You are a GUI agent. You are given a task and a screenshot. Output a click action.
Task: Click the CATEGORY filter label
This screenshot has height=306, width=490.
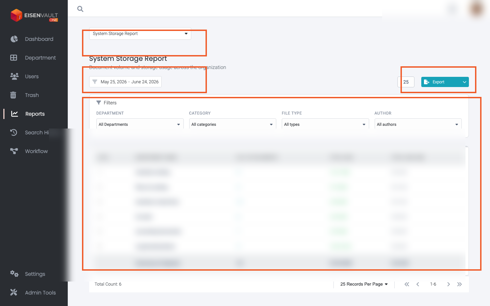[200, 113]
